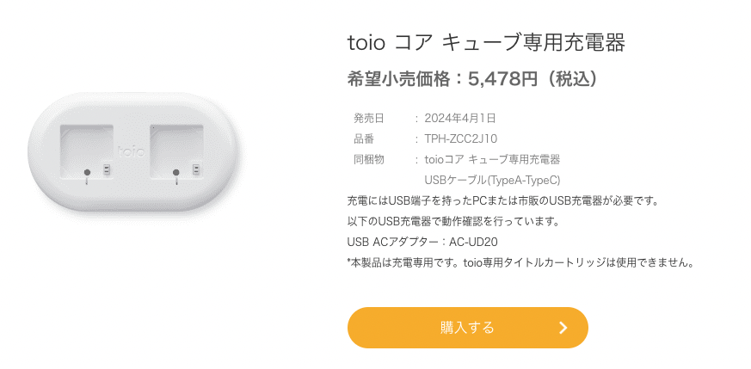Image resolution: width=751 pixels, height=369 pixels.
Task: Click the price text 5,478円（税込）
Action: [x=534, y=79]
